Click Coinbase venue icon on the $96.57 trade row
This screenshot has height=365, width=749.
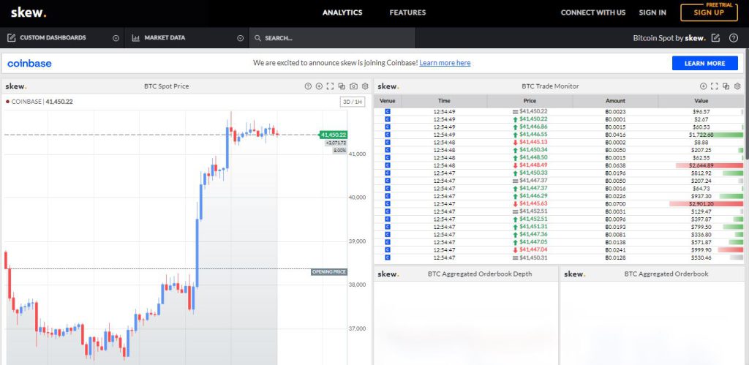coord(388,111)
